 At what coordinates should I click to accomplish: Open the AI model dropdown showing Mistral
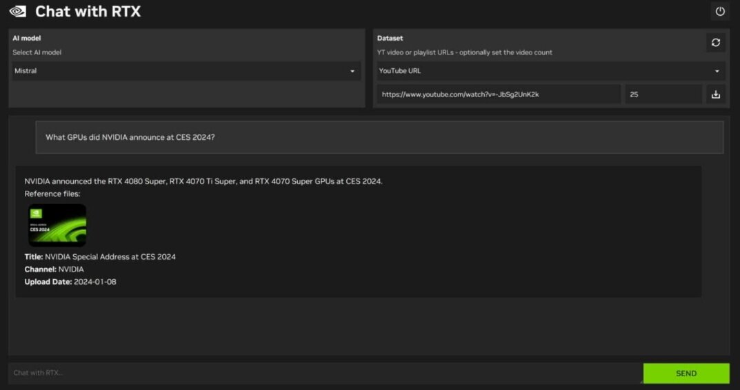186,71
